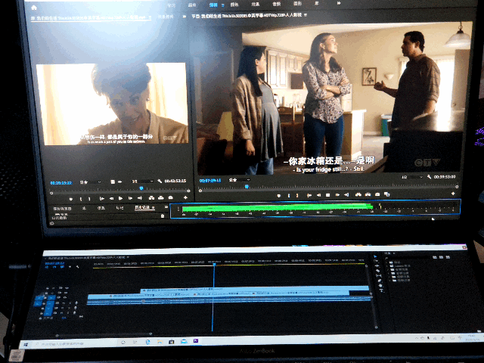This screenshot has height=363, width=484.
Task: Click the Extract button in Program monitor
Action: [368, 194]
